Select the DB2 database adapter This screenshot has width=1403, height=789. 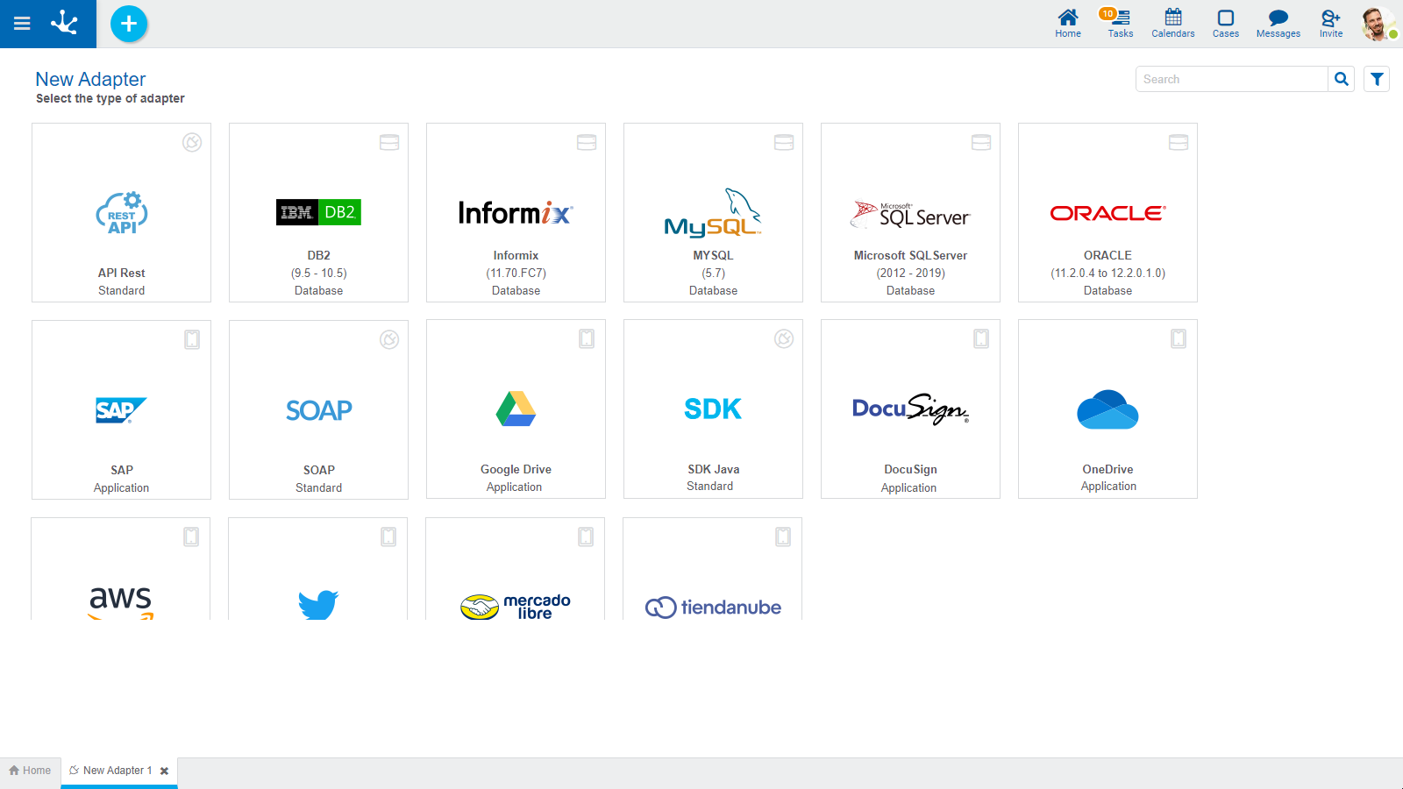tap(319, 213)
